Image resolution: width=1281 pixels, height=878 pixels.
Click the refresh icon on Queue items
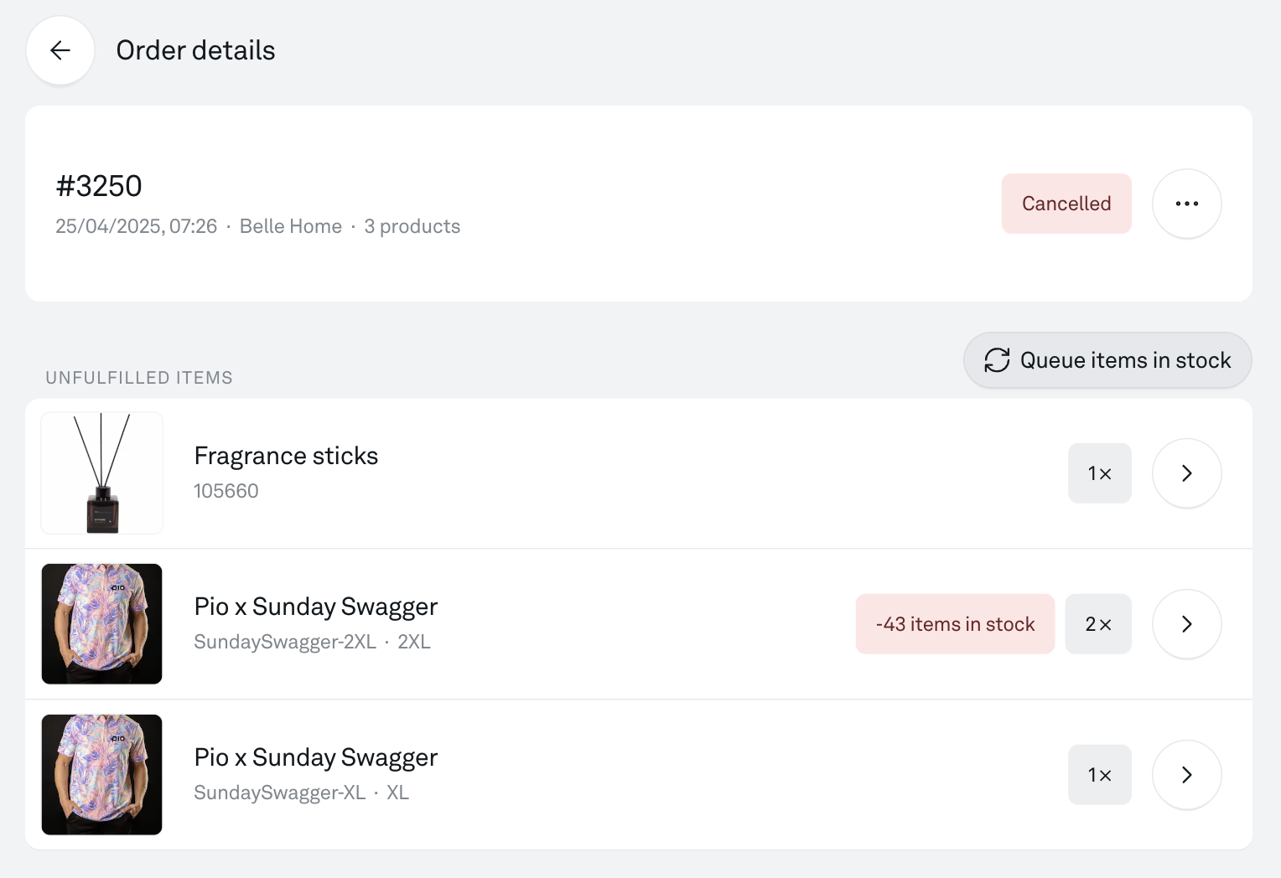point(997,360)
